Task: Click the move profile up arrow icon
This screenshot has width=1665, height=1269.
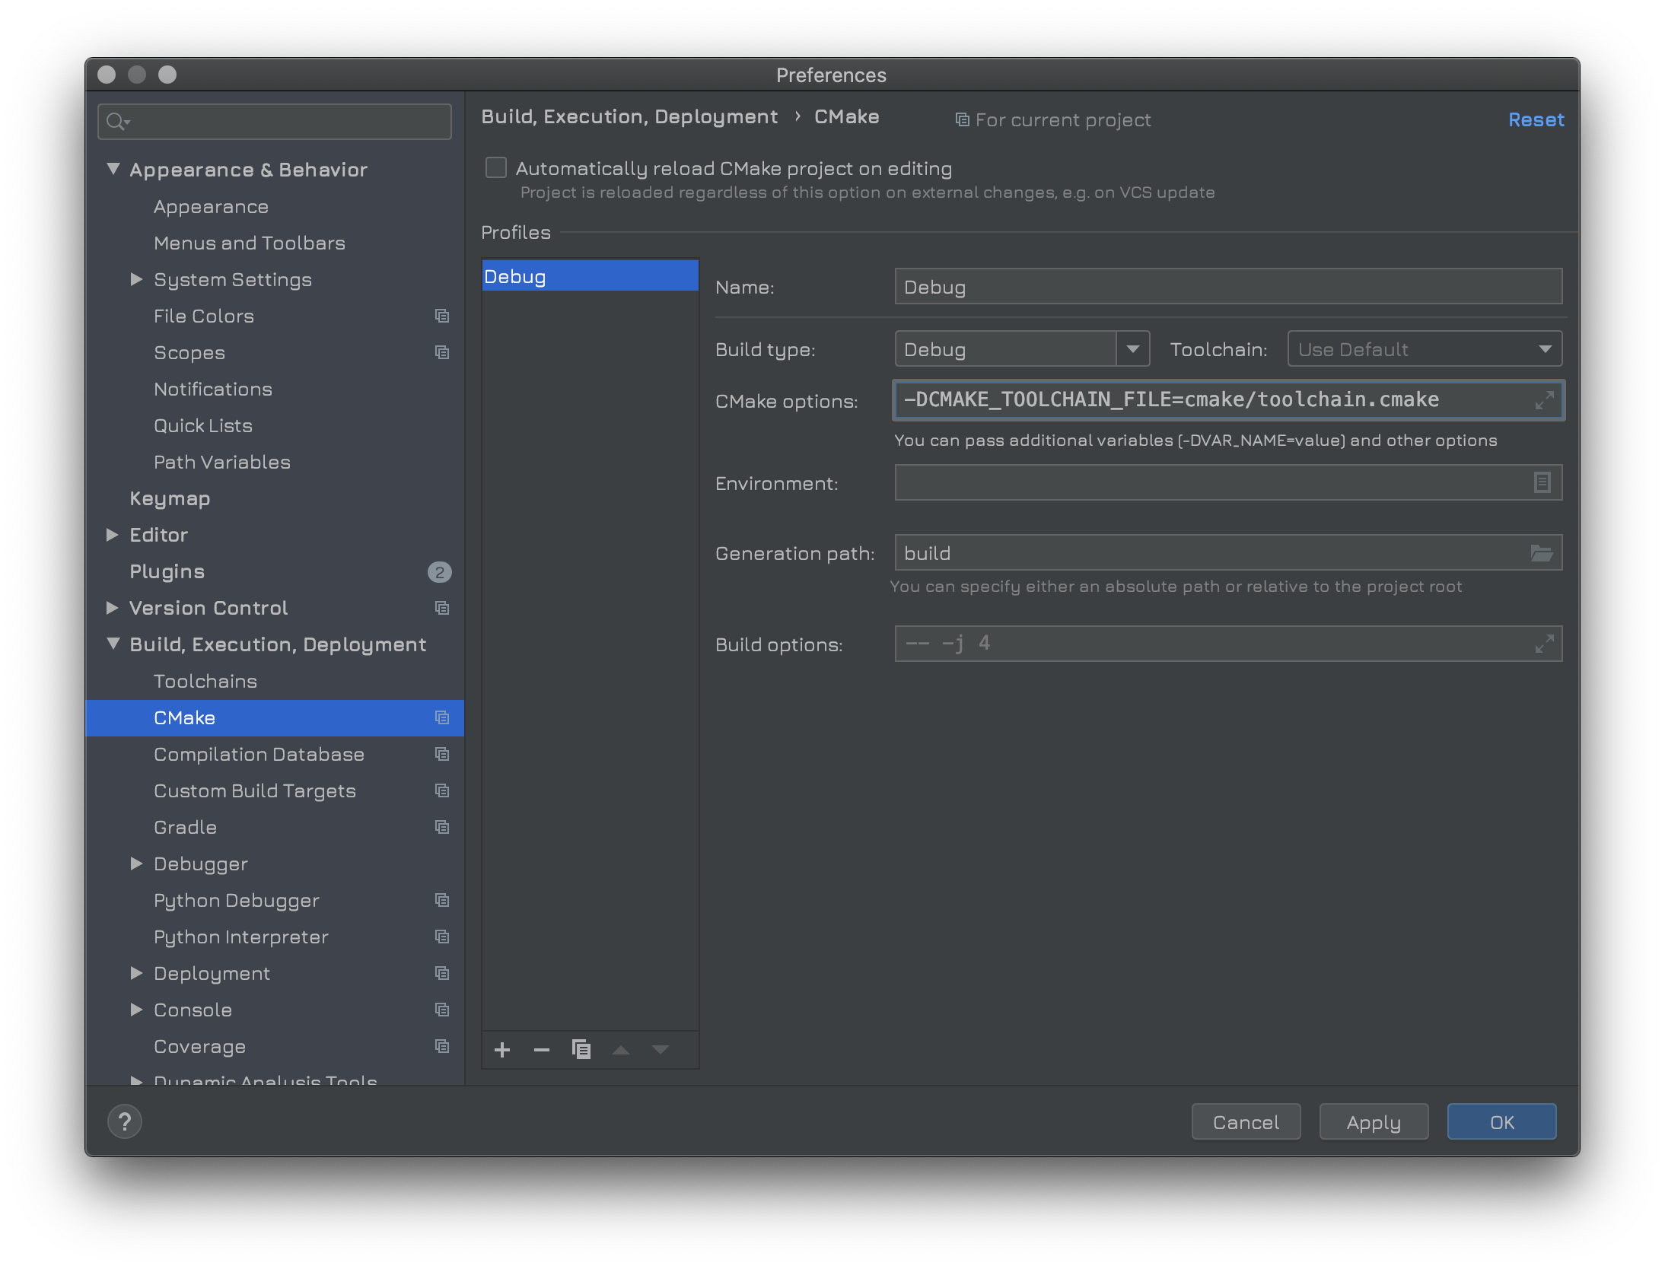Action: (x=621, y=1051)
